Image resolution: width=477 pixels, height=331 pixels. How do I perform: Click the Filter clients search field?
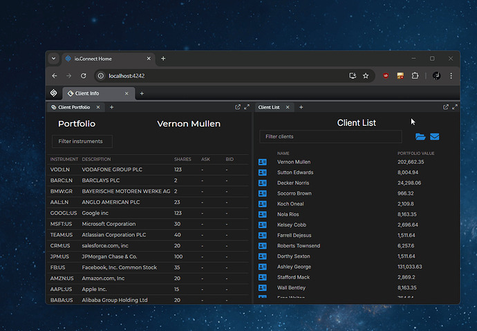tap(330, 137)
